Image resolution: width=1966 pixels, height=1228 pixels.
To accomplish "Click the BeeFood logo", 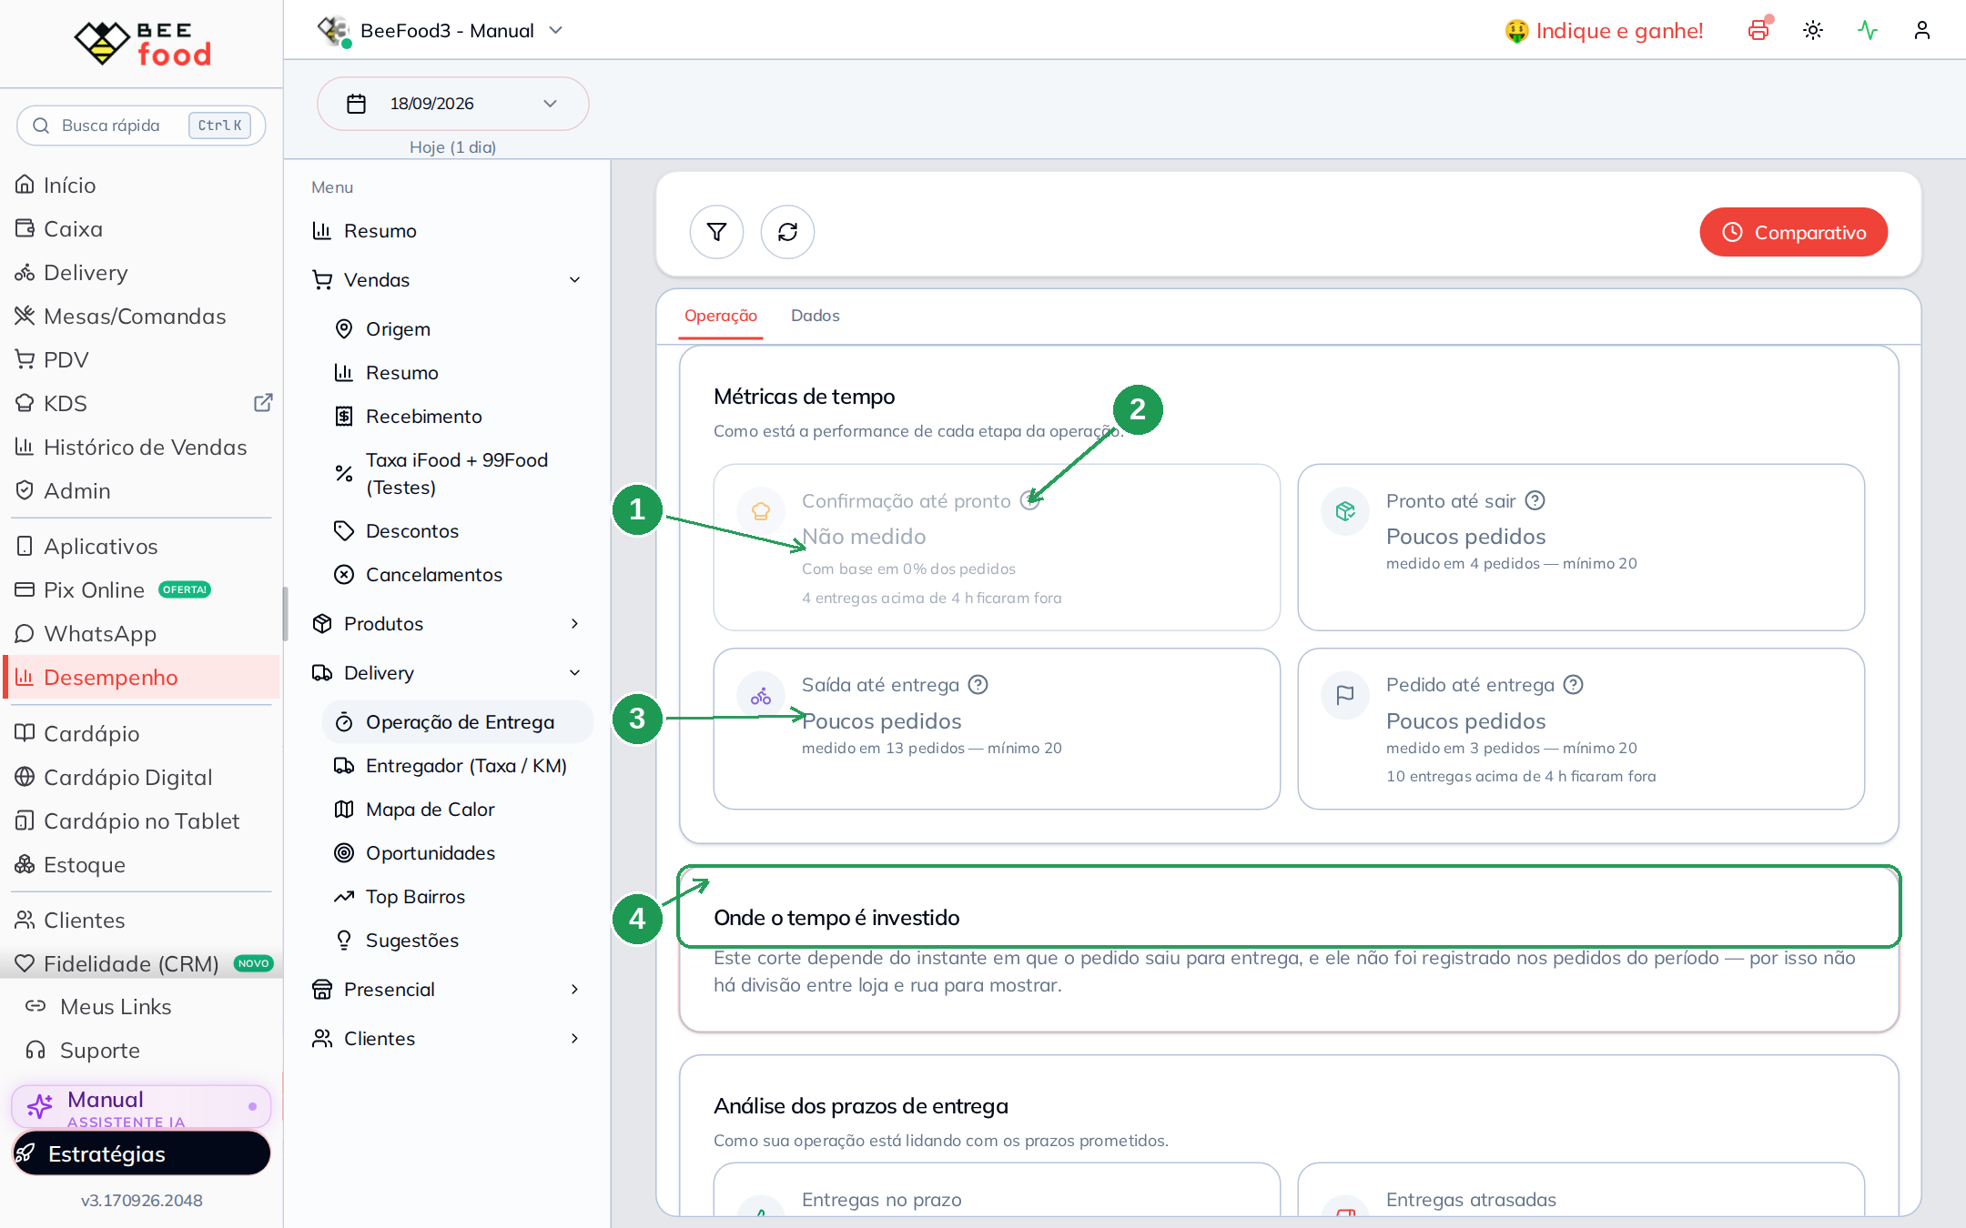I will pos(142,44).
